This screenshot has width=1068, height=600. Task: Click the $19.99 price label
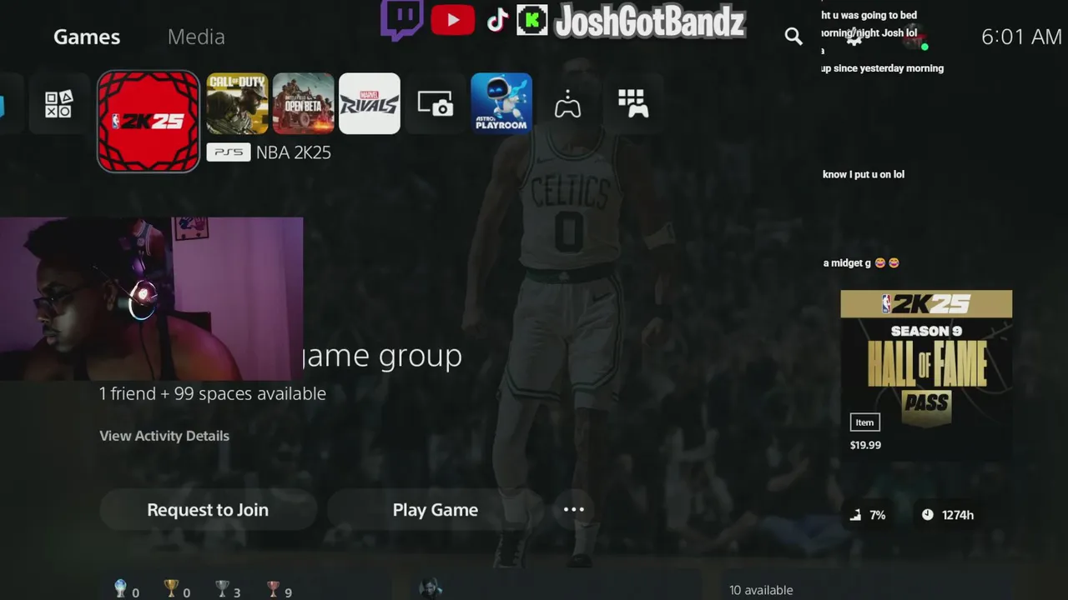tap(865, 445)
